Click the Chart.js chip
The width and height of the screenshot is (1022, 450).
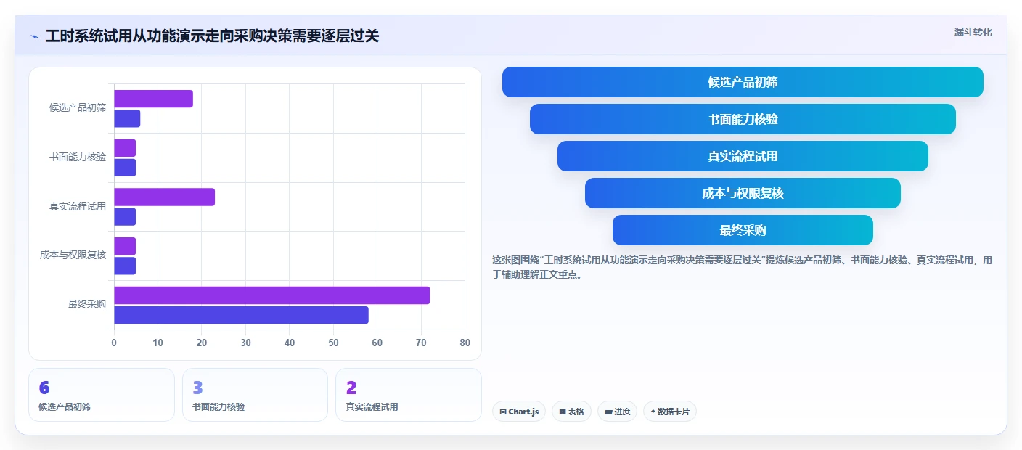(x=519, y=412)
